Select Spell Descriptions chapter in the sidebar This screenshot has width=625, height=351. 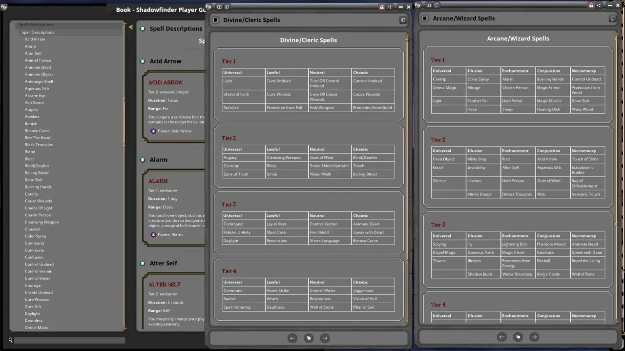point(38,32)
